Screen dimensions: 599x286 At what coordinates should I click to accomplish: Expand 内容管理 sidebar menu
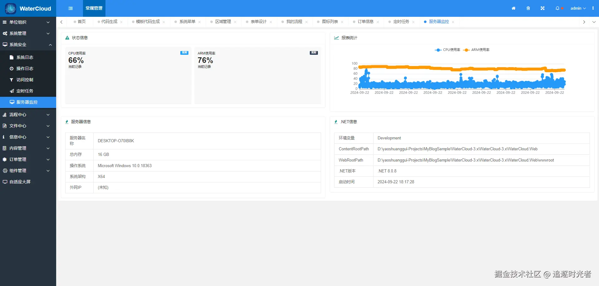[28, 148]
